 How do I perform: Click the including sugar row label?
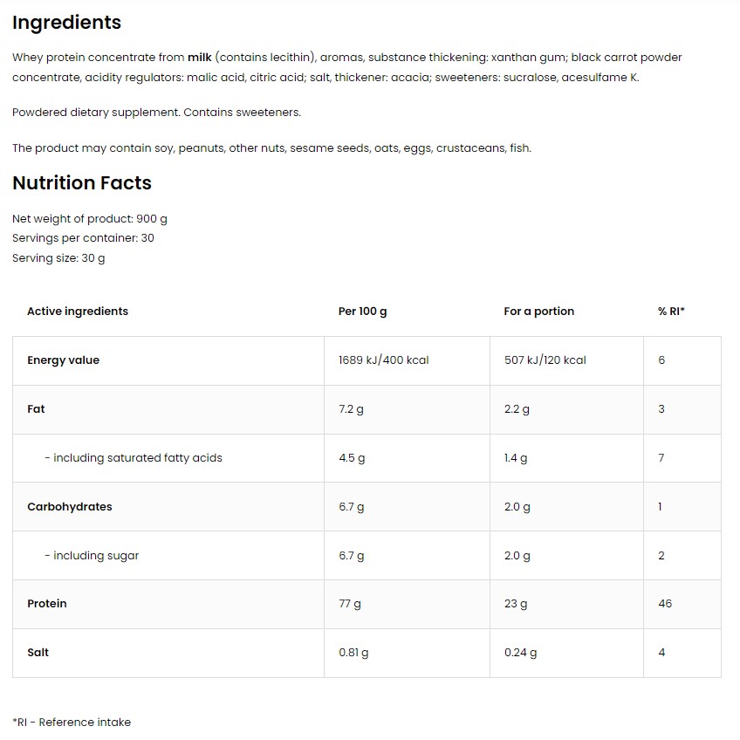click(92, 556)
